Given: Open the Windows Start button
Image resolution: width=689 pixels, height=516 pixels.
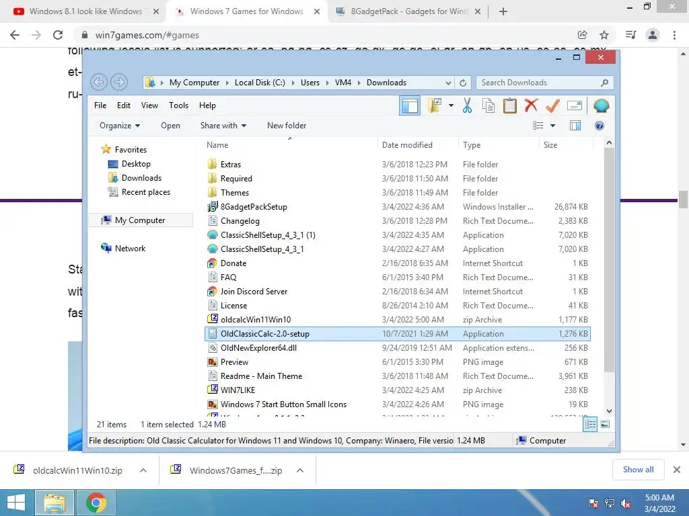Looking at the screenshot, I should 16,503.
